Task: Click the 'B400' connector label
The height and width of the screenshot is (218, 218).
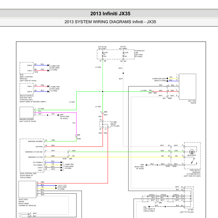Action: click(170, 98)
